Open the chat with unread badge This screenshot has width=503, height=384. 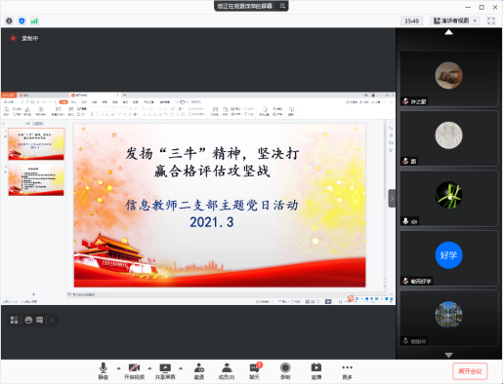click(x=255, y=371)
